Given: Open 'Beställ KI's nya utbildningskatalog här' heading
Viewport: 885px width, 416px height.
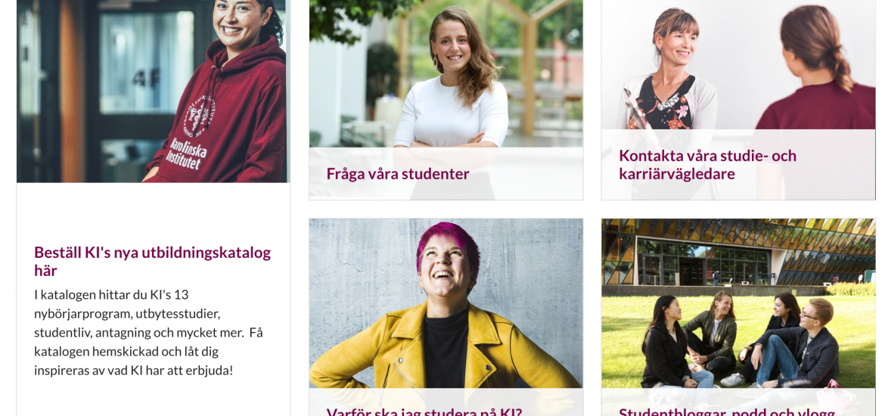Looking at the screenshot, I should pos(152,261).
